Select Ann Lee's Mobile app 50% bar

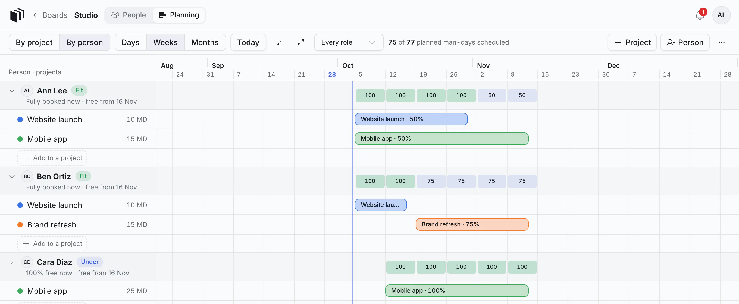[x=441, y=139]
